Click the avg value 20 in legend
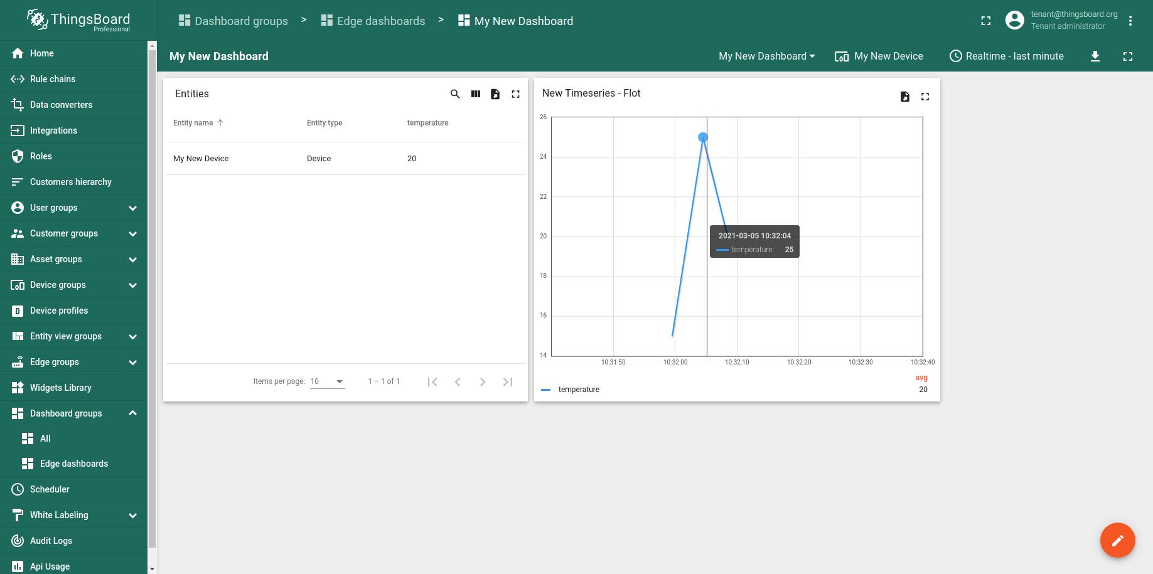This screenshot has width=1153, height=574. [x=923, y=390]
